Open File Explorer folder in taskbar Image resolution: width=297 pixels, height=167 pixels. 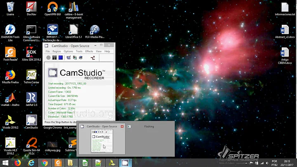(71, 163)
